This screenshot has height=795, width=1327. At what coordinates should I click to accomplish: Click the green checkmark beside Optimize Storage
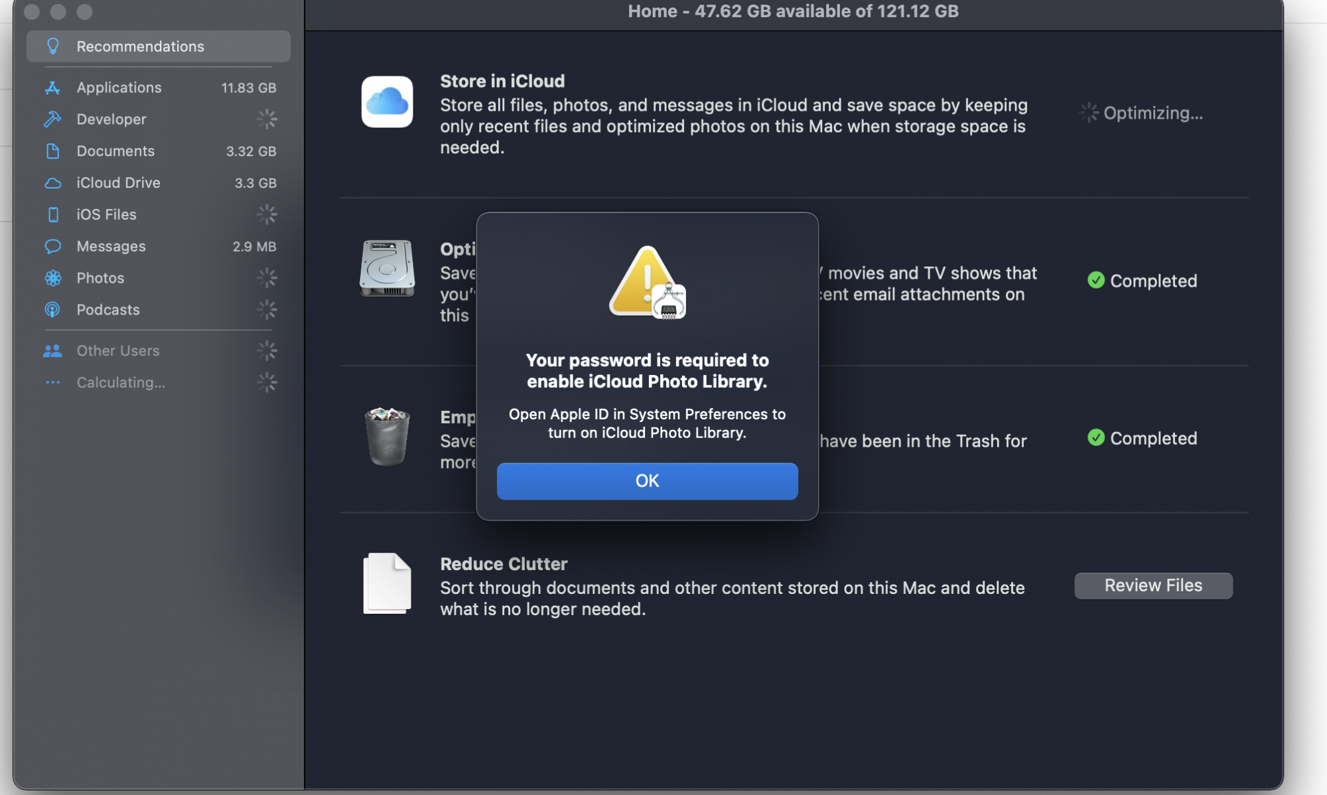click(x=1096, y=280)
